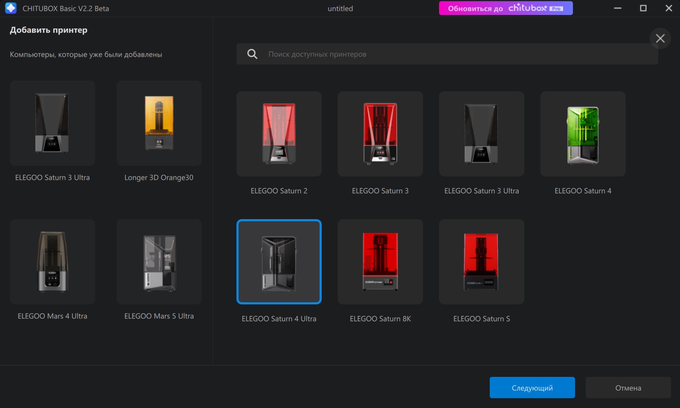The width and height of the screenshot is (680, 408).
Task: Maximize the CHITUBOX window
Action: (643, 8)
